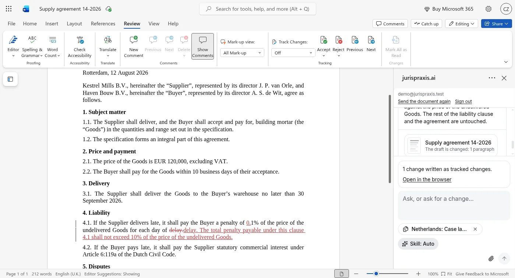Click the Catch up button

[x=426, y=24]
